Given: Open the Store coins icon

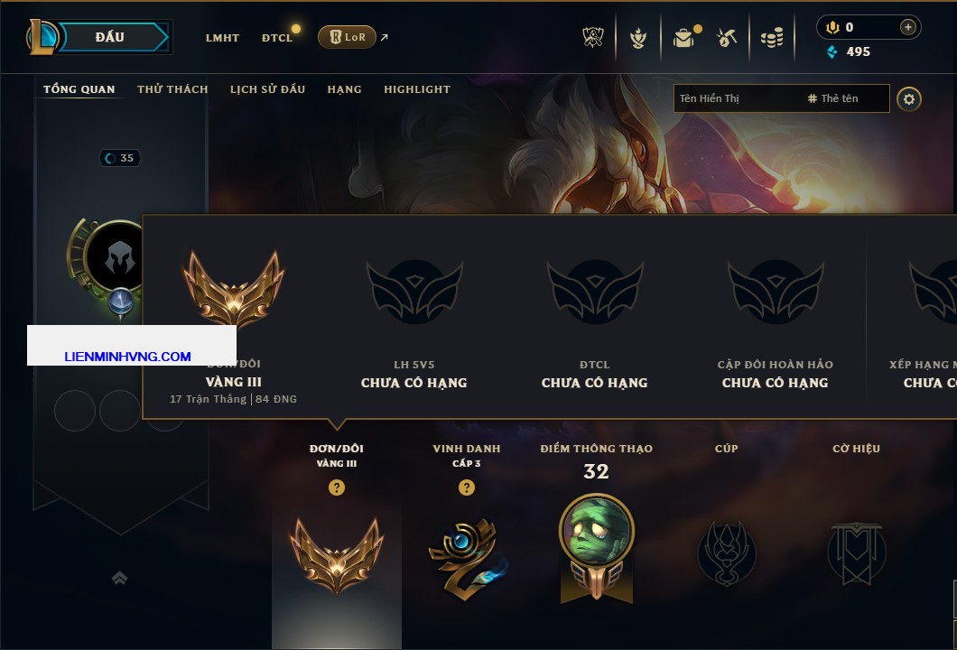Looking at the screenshot, I should point(772,38).
